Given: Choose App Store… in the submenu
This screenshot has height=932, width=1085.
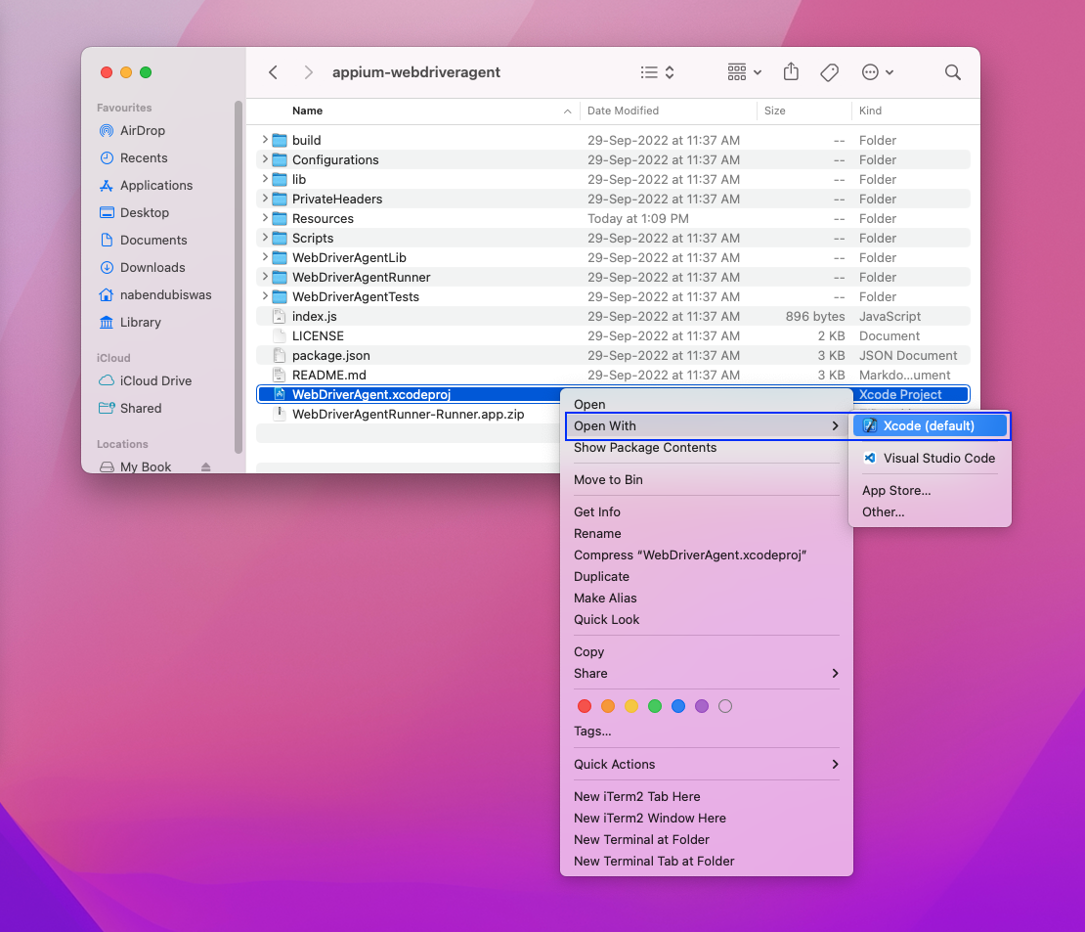Looking at the screenshot, I should 930,490.
